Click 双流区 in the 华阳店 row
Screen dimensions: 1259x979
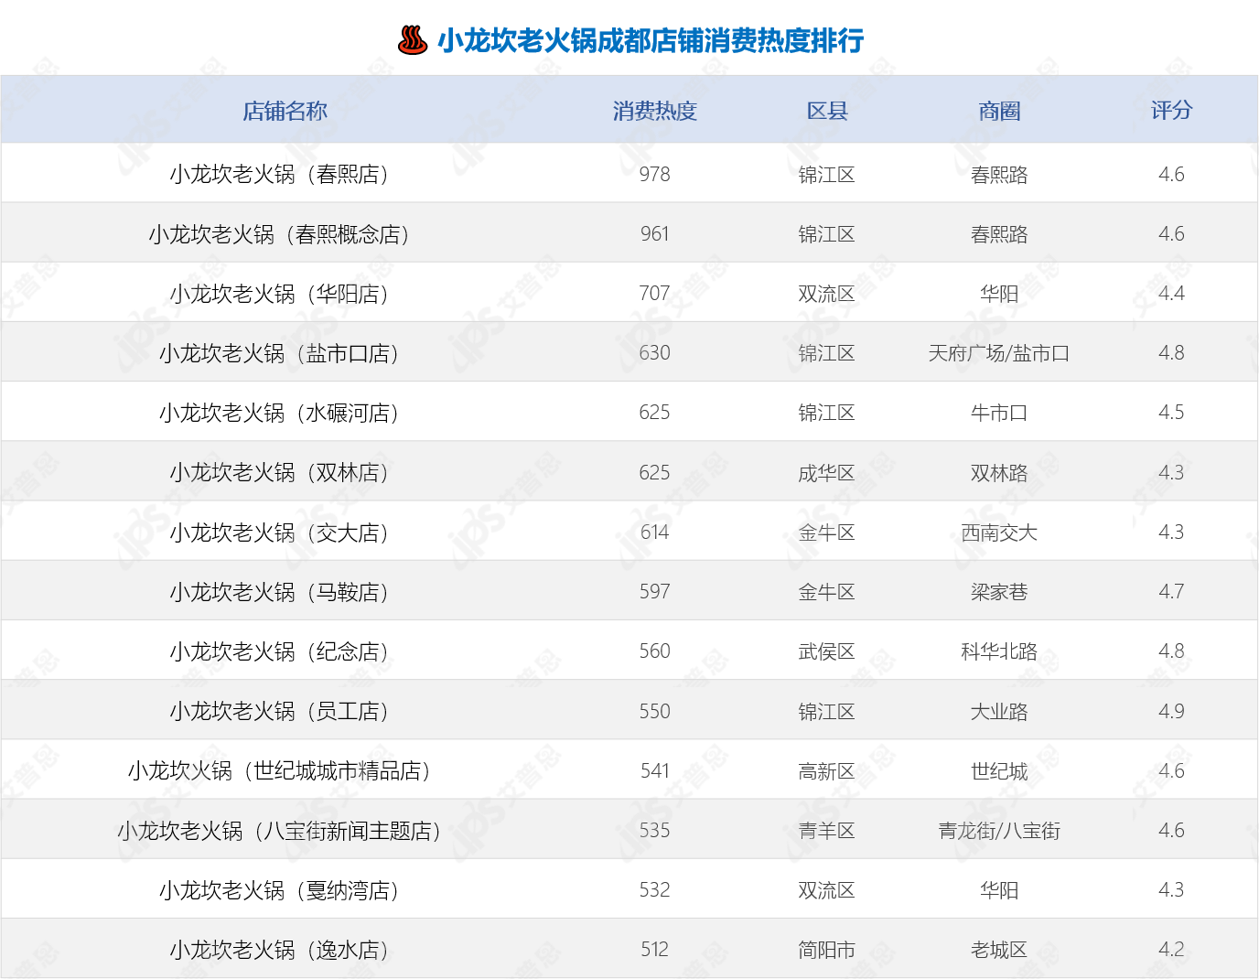point(827,294)
